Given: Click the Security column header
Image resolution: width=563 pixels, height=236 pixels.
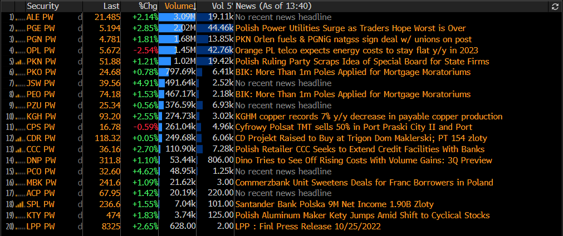Looking at the screenshot, I should 43,6.
